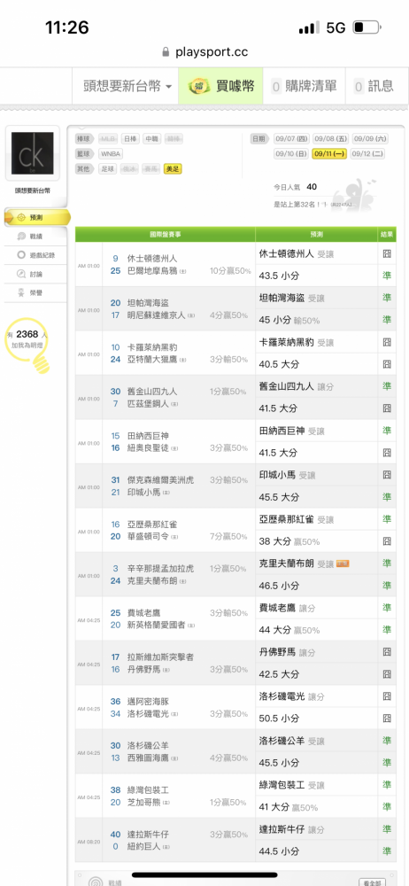
Task: Open the 訊息 messages tab
Action: click(x=374, y=87)
